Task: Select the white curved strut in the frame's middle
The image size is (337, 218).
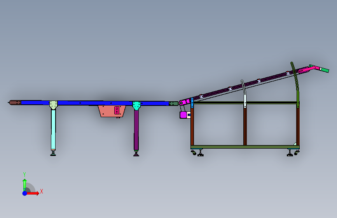Action: pos(244,93)
